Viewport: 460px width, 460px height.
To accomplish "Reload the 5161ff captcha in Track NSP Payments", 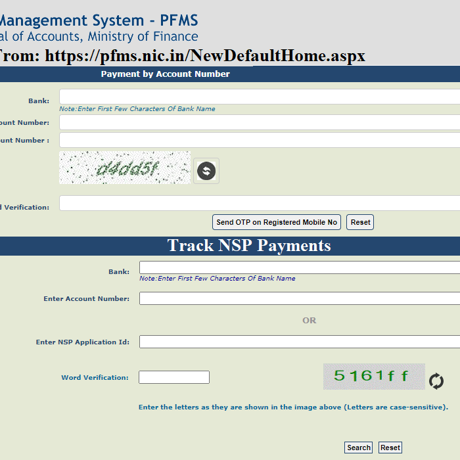I will tap(436, 381).
